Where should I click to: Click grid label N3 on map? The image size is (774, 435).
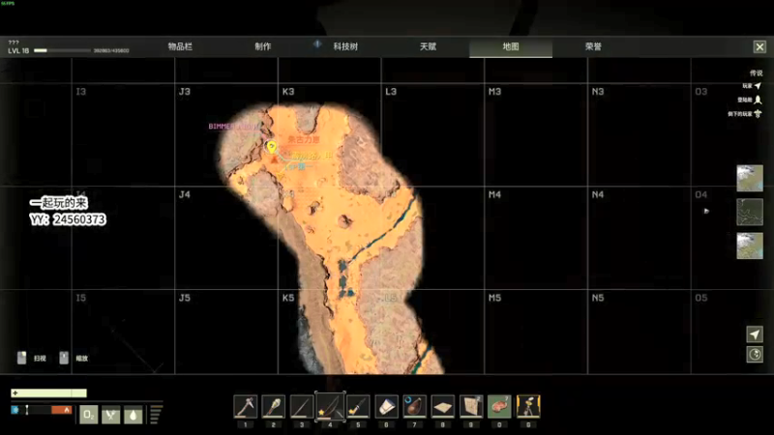pos(598,92)
